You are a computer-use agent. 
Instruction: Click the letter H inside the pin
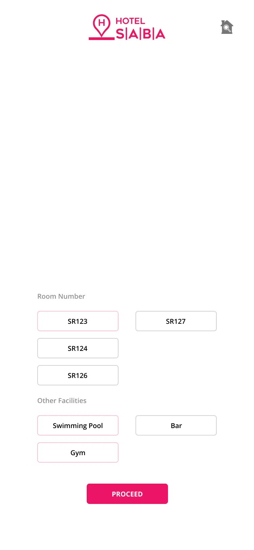pos(101,23)
